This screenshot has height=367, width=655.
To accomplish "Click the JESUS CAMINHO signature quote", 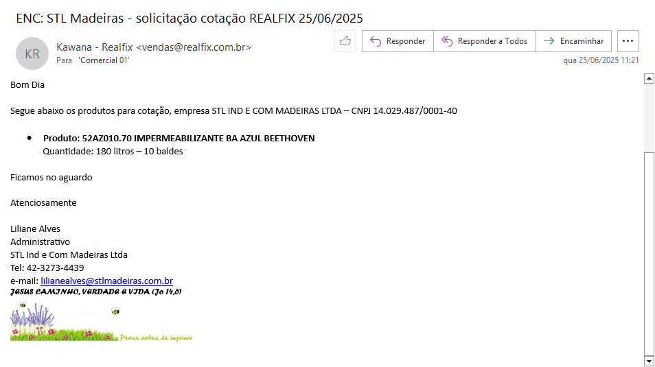I will 96,292.
